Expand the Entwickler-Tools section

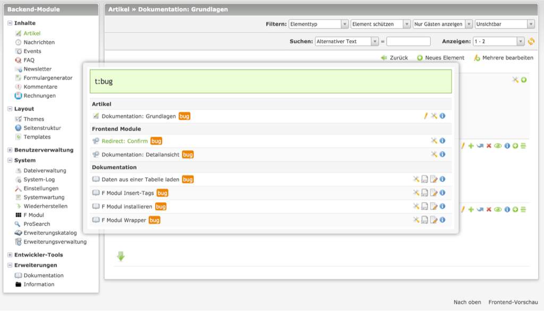10,255
